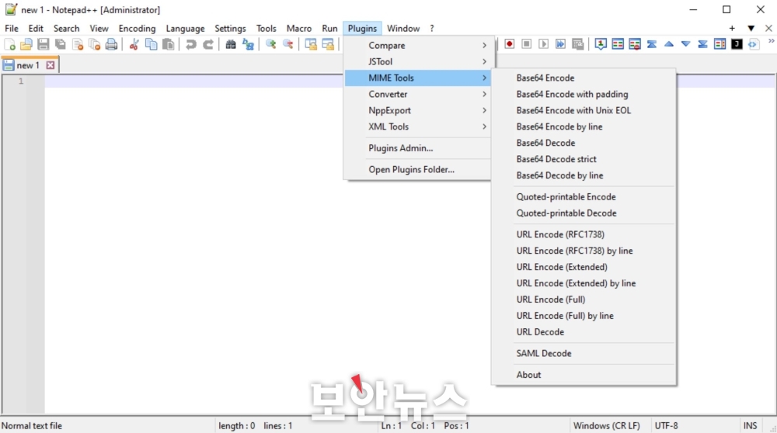Screen dimensions: 777x433
Task: Open the Language menu
Action: pos(185,28)
